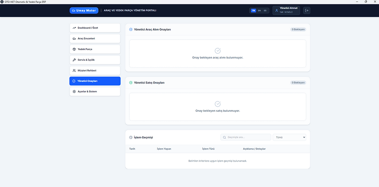379x187 pixels.
Task: Open Dashboard / Özet page
Action: point(95,28)
